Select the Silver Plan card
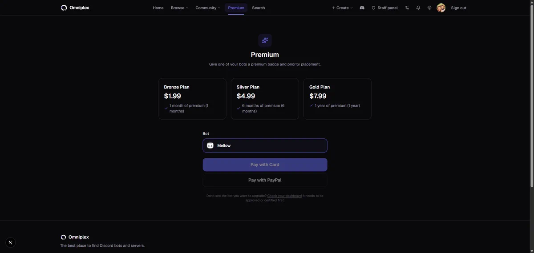This screenshot has height=253, width=534. coord(265,99)
